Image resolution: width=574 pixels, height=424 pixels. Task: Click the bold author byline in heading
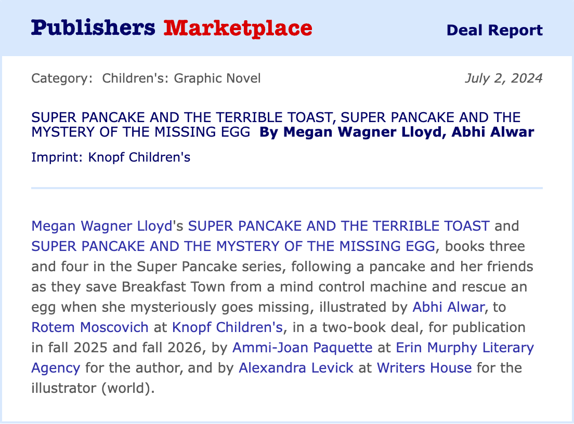tap(396, 132)
